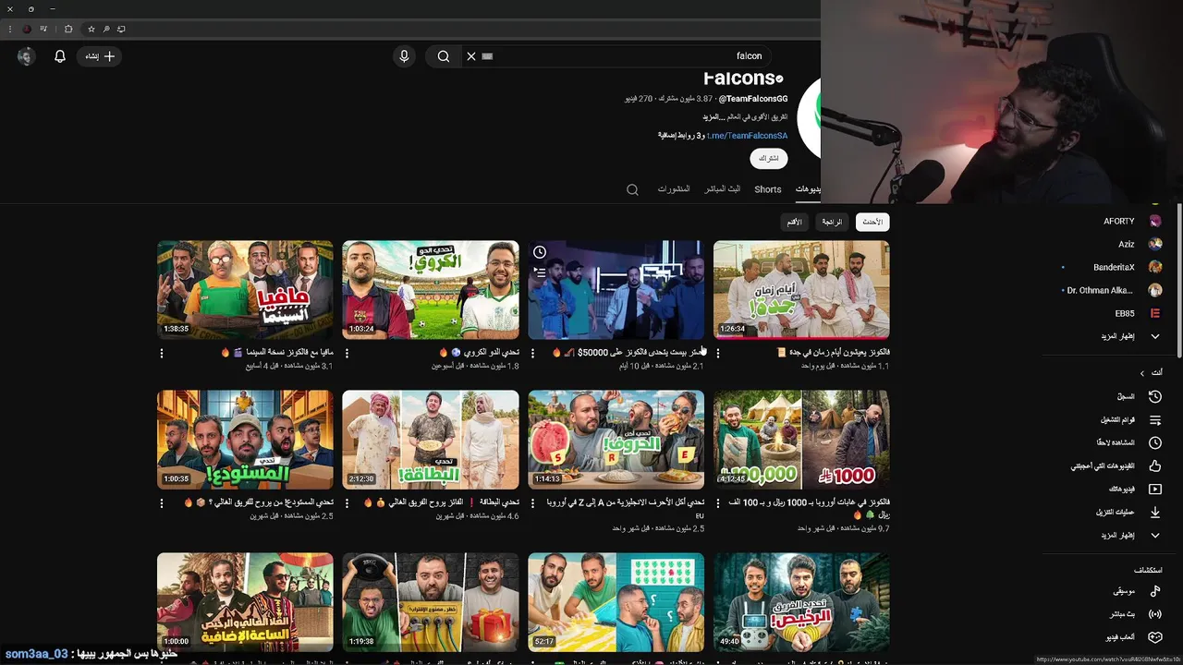Image resolution: width=1183 pixels, height=665 pixels.
Task: Open the account avatar menu in YouTube header
Action: [26, 56]
